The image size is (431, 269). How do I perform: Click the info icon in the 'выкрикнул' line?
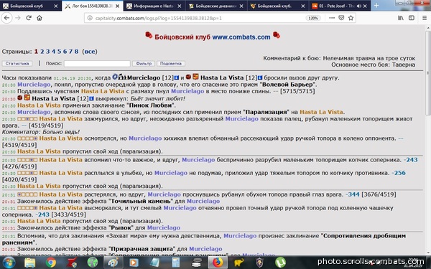91,98
